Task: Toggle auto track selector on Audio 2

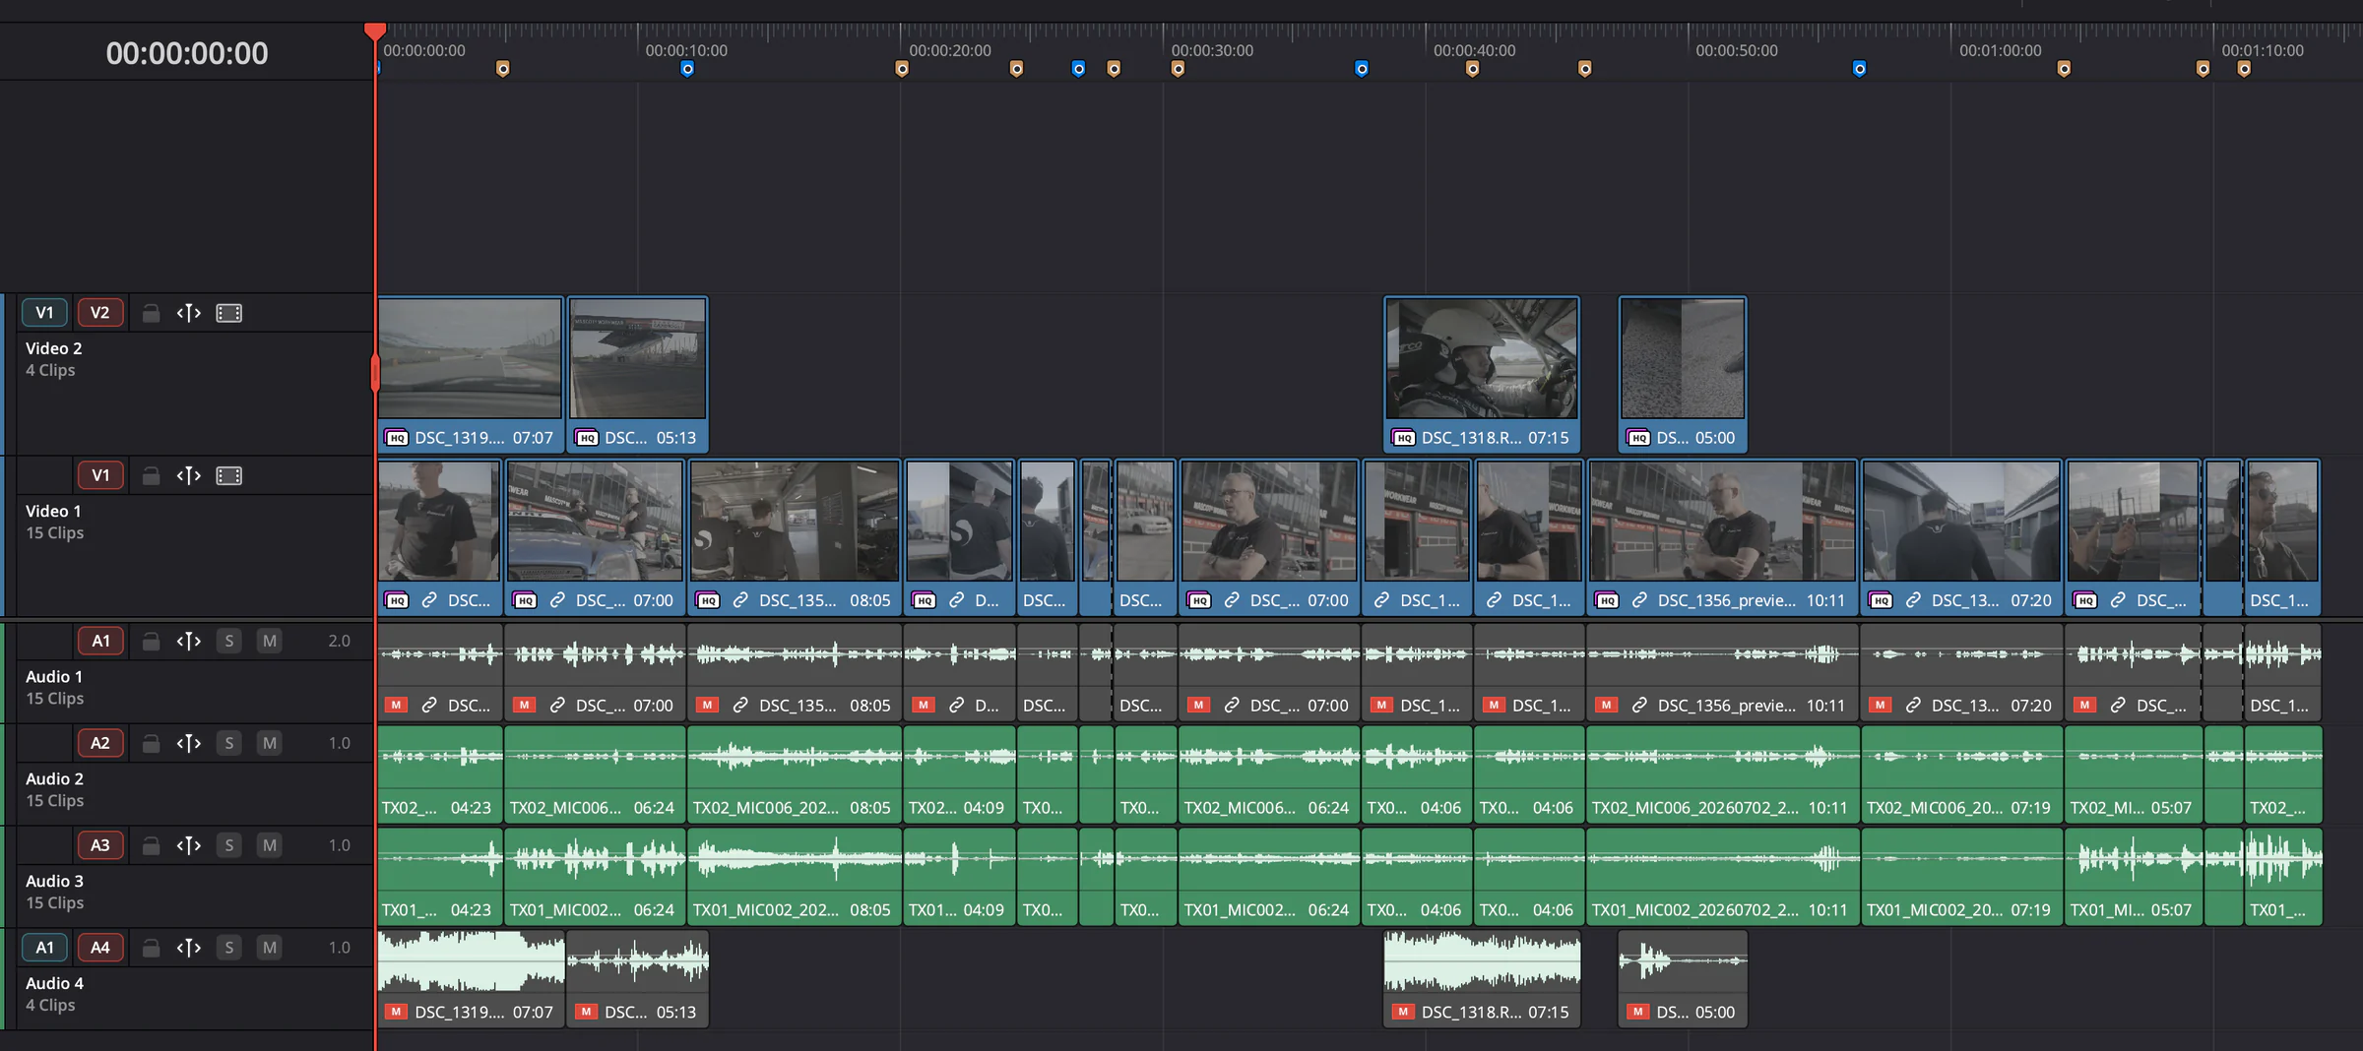Action: pyautogui.click(x=189, y=744)
